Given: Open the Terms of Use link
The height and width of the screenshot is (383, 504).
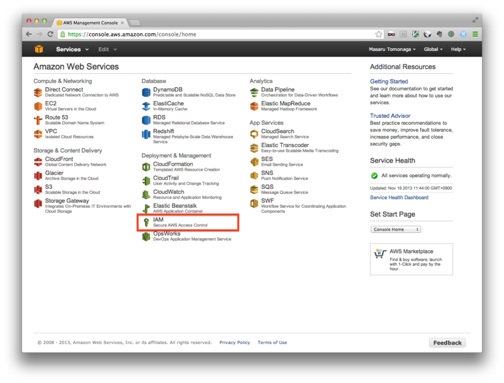Looking at the screenshot, I should tap(272, 343).
